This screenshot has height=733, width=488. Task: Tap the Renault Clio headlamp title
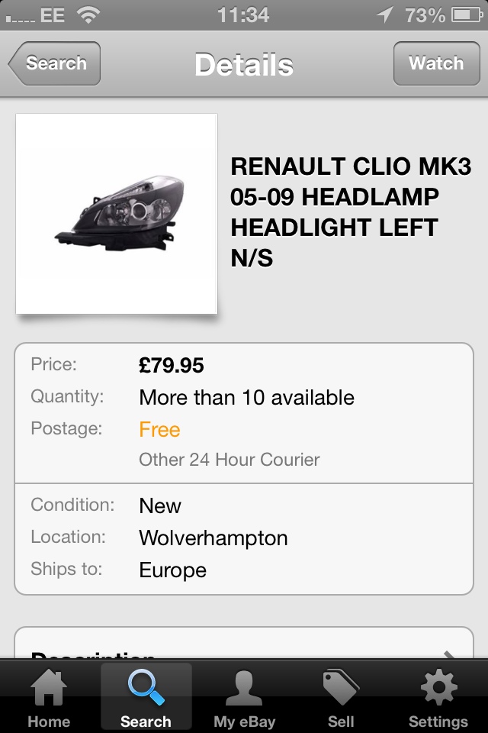351,212
